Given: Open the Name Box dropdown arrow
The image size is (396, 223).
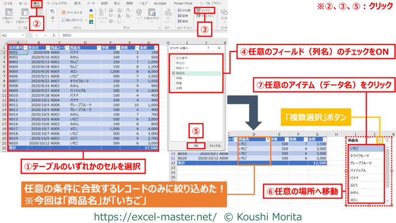Looking at the screenshot, I should tap(25, 35).
